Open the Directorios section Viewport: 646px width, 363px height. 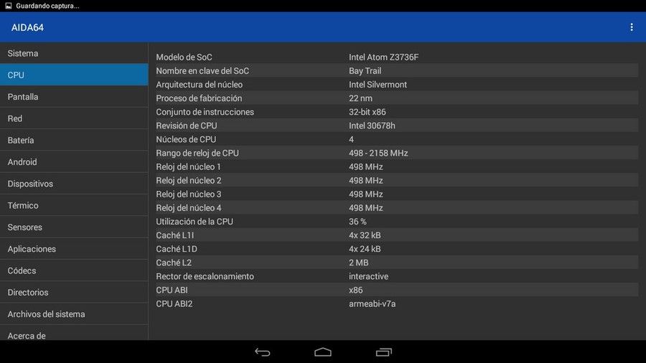point(74,292)
